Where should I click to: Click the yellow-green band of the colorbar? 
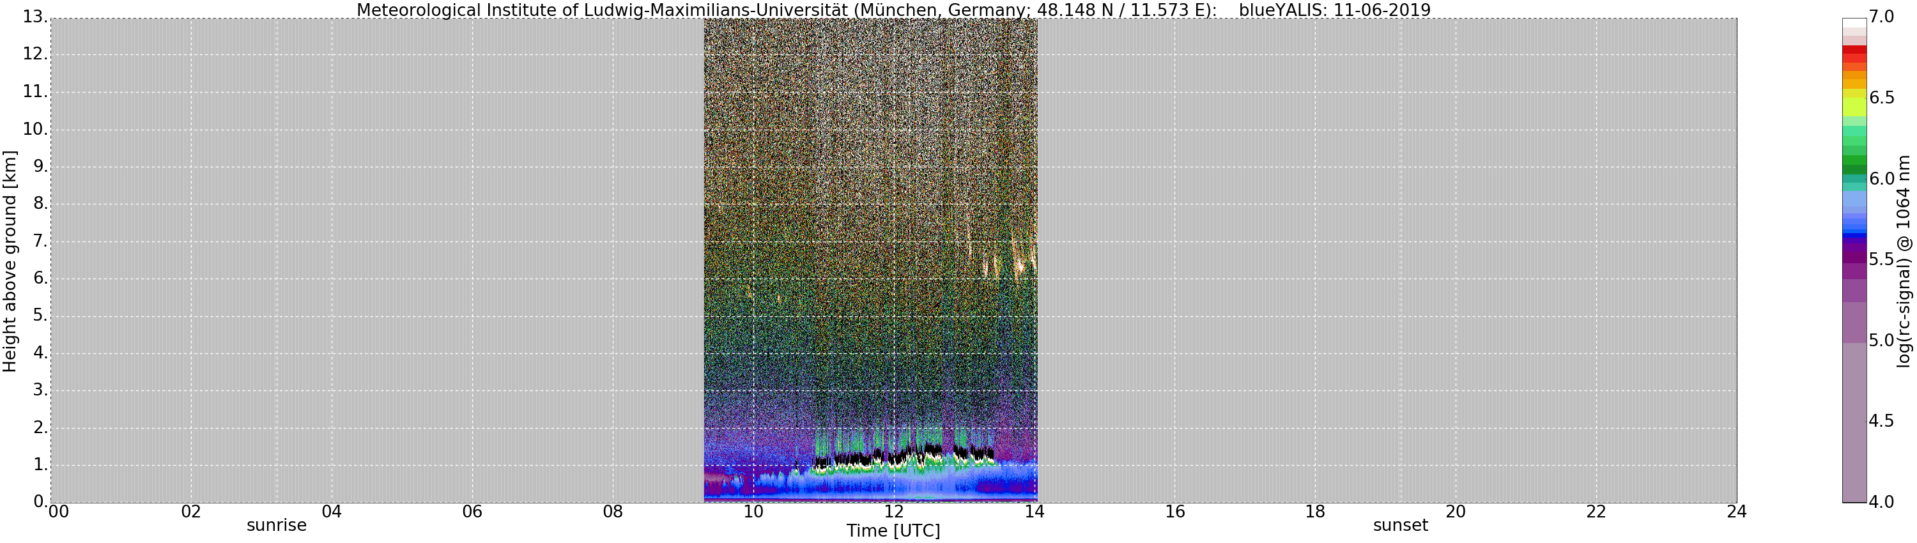pos(1854,108)
